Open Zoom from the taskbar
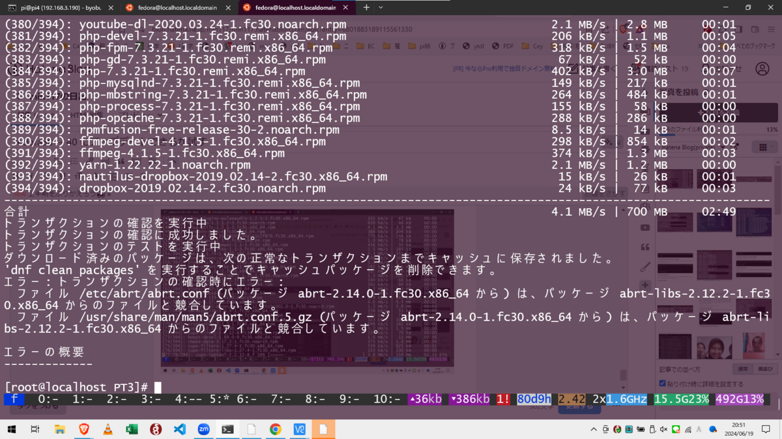This screenshot has width=782, height=439. 203,429
